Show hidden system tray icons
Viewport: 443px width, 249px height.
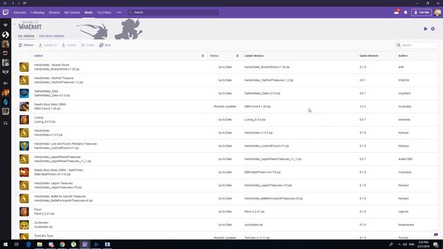click(x=399, y=244)
